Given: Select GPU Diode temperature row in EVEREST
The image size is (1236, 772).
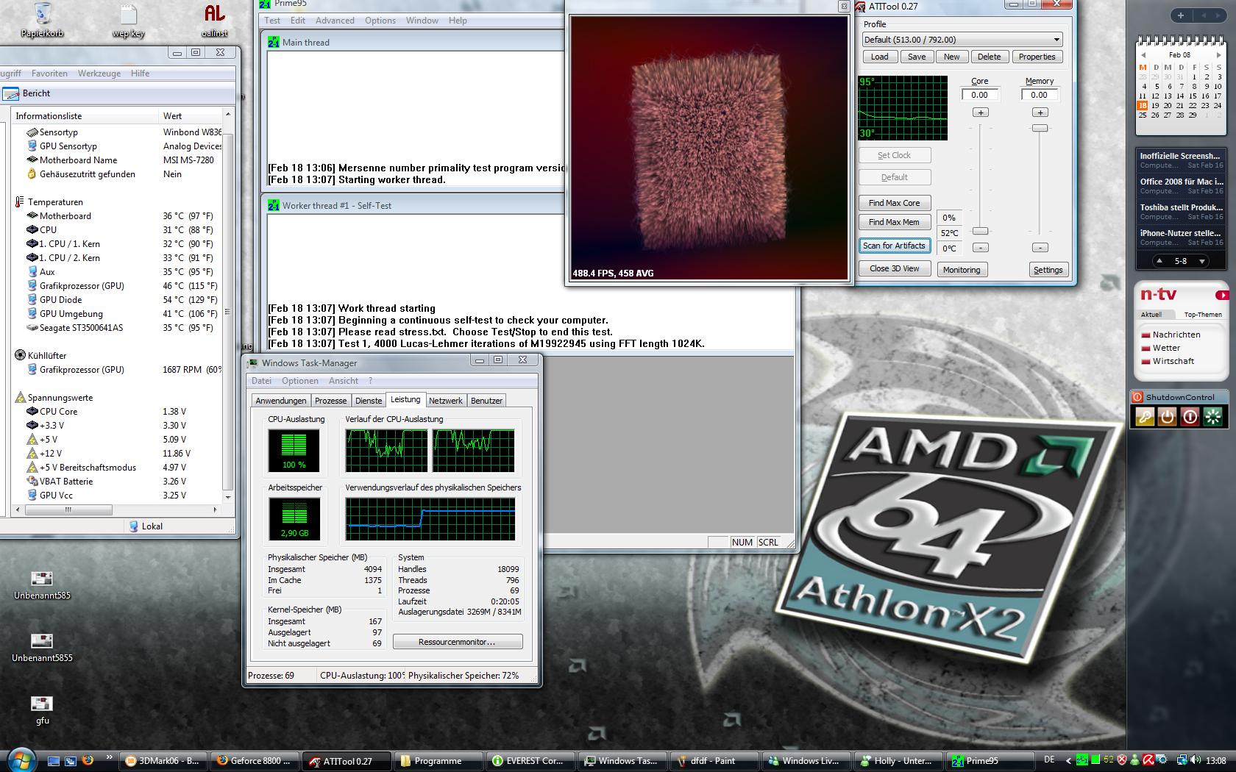Looking at the screenshot, I should pyautogui.click(x=118, y=300).
